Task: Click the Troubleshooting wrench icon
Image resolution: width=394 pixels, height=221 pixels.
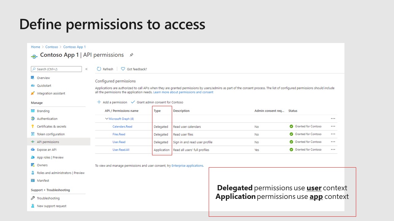Action: tap(33, 198)
